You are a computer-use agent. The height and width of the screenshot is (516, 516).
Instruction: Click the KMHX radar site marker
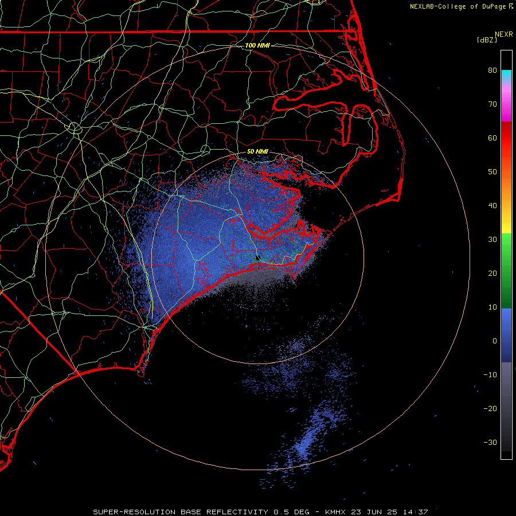[257, 258]
